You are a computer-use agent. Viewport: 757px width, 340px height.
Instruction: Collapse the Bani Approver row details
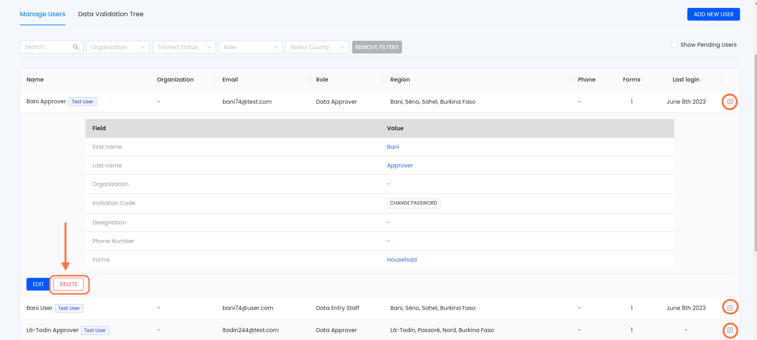(x=730, y=102)
